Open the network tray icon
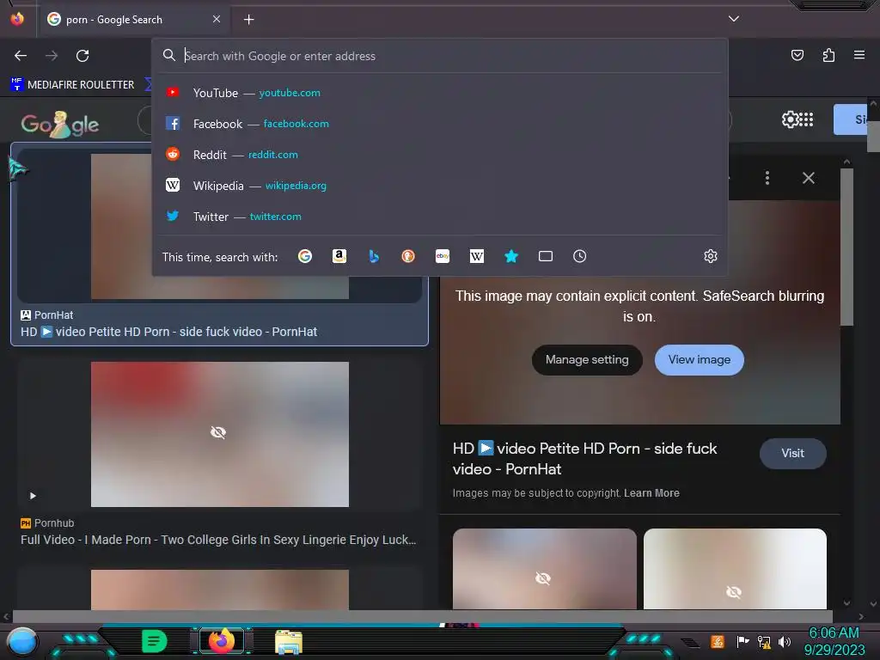Image resolution: width=880 pixels, height=660 pixels. (x=764, y=641)
